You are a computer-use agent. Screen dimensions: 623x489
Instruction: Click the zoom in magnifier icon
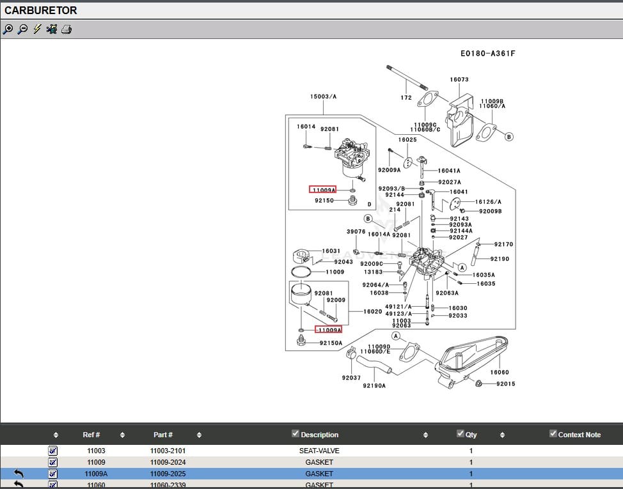[x=8, y=29]
